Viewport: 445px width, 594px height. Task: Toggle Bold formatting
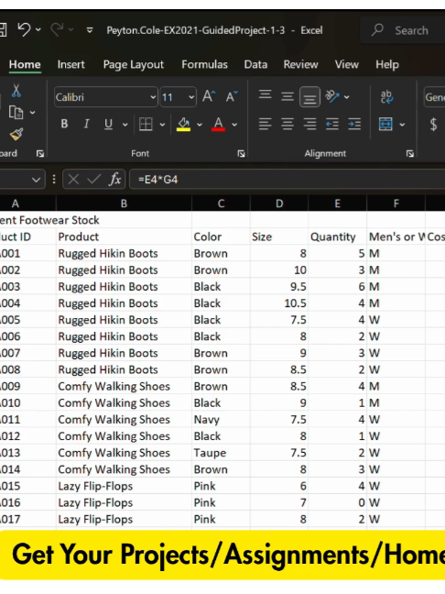(x=64, y=124)
